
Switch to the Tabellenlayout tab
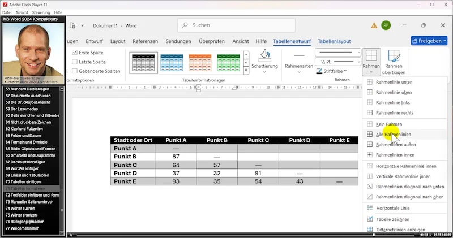coord(334,41)
